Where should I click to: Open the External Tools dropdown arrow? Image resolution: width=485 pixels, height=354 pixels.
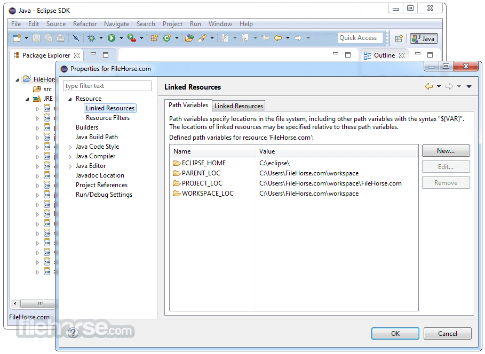tap(142, 38)
